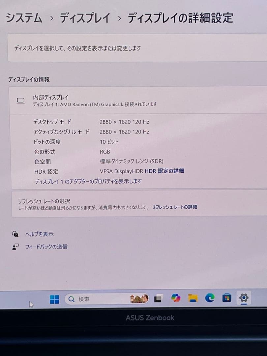This screenshot has width=267, height=356.
Task: Open the Widgets weather panel
Action: point(140,298)
